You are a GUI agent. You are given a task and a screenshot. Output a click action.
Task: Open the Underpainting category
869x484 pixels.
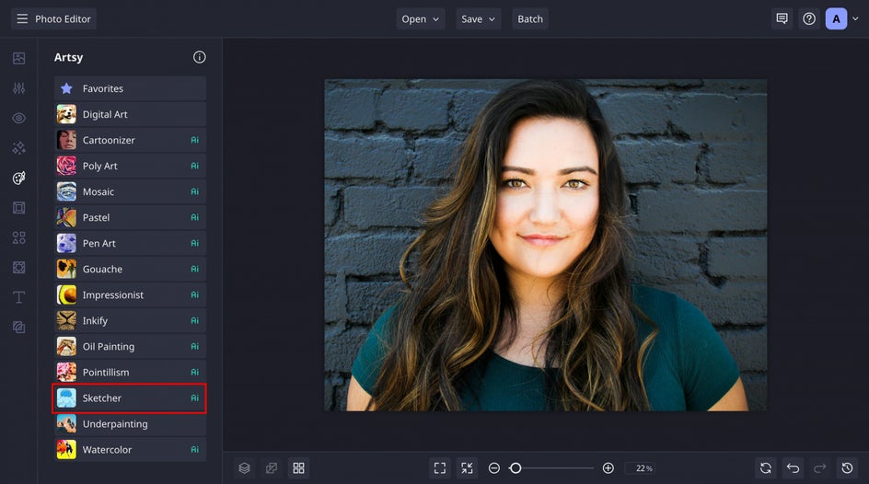pos(130,423)
